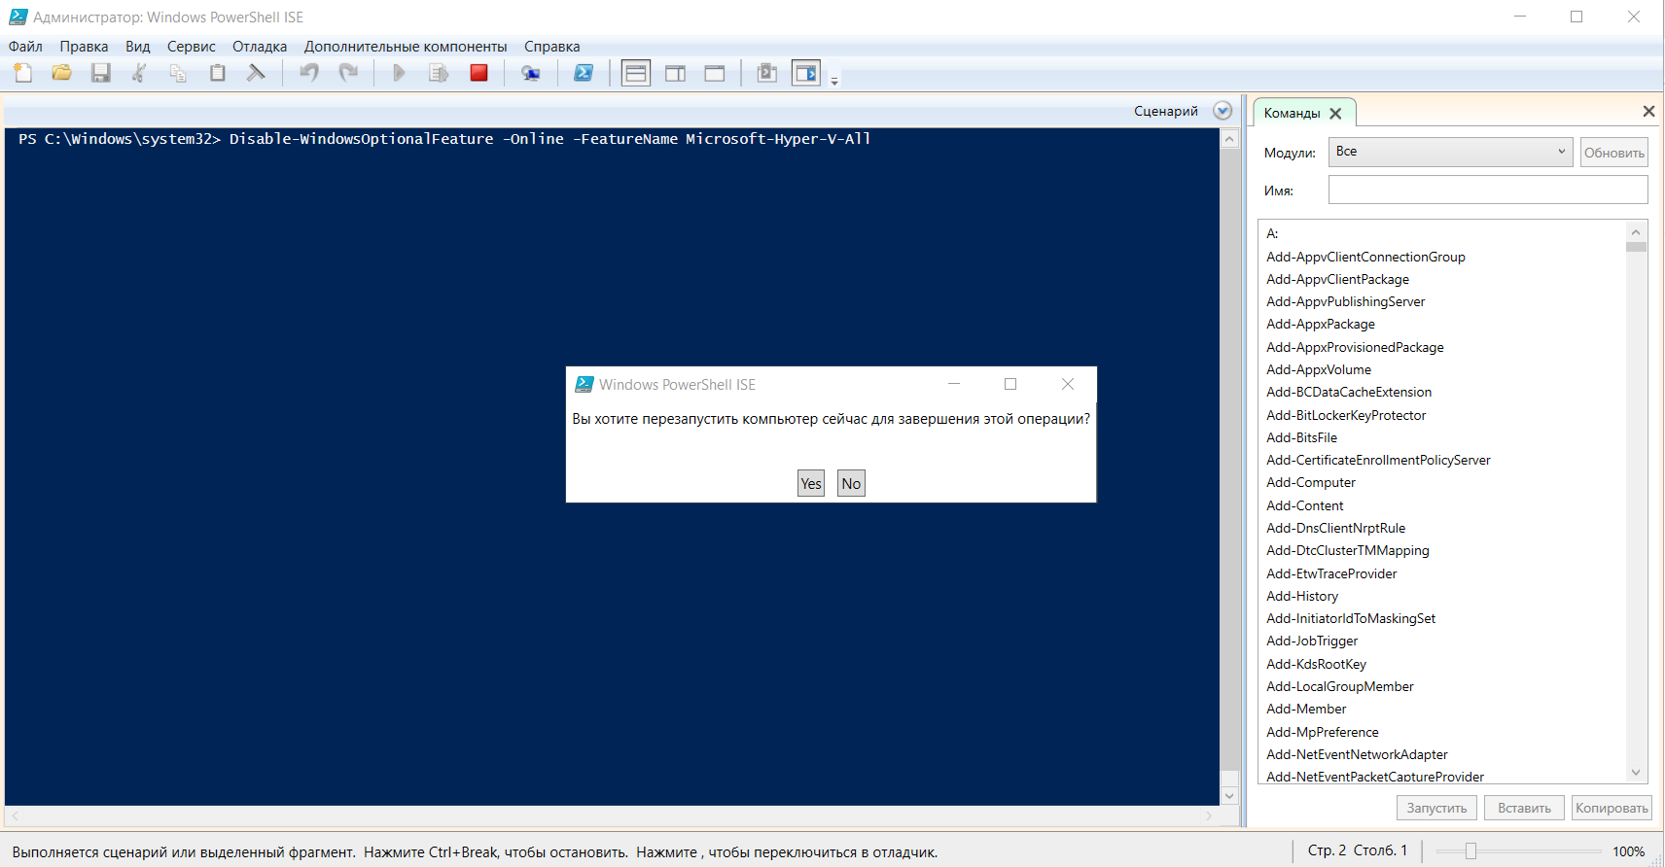Click Yes in the restart dialog
Viewport: 1665px width, 867px height.
pyautogui.click(x=811, y=484)
